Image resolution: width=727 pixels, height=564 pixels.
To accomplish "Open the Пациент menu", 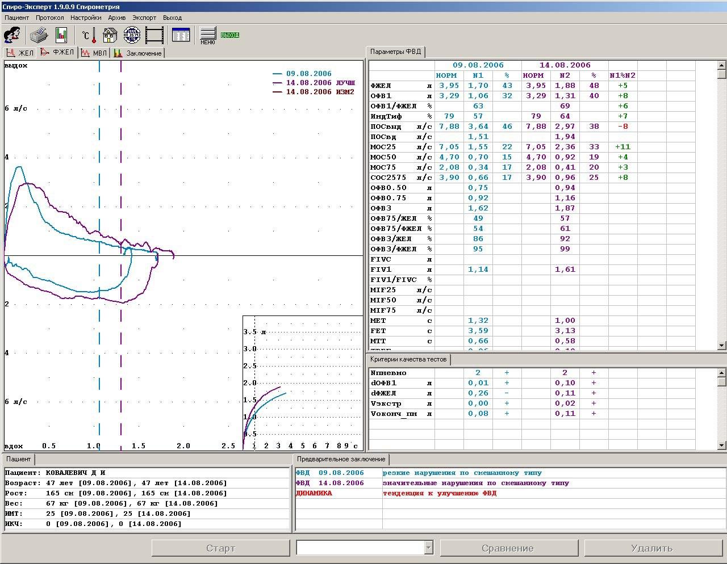I will (x=16, y=18).
